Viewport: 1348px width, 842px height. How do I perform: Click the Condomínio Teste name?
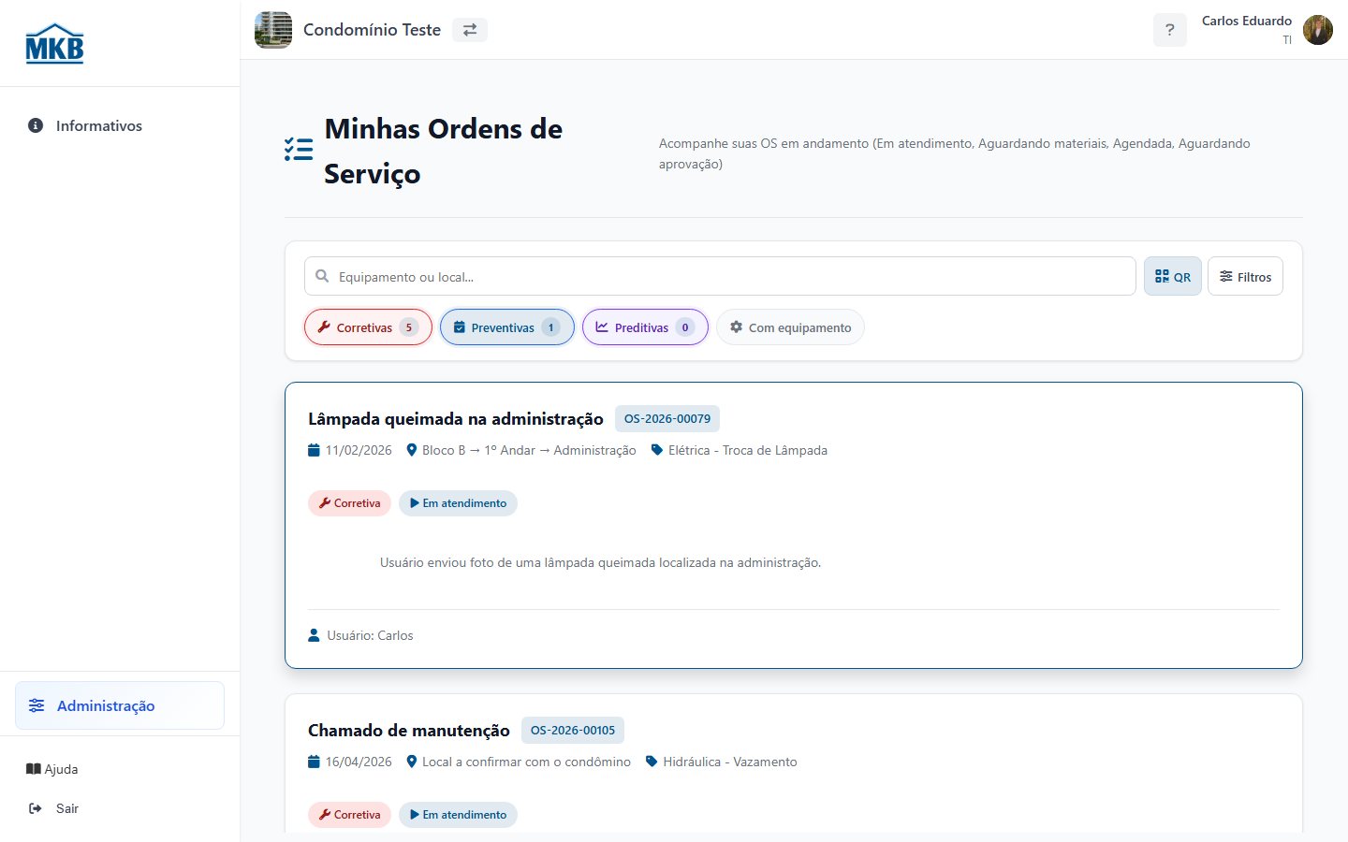click(372, 30)
